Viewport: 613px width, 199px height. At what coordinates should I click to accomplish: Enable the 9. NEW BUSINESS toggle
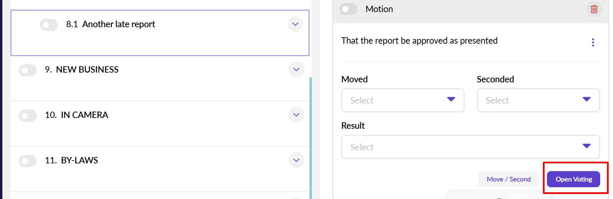click(28, 70)
